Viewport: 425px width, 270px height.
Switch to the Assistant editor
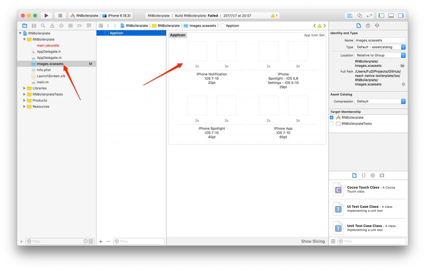(x=359, y=15)
